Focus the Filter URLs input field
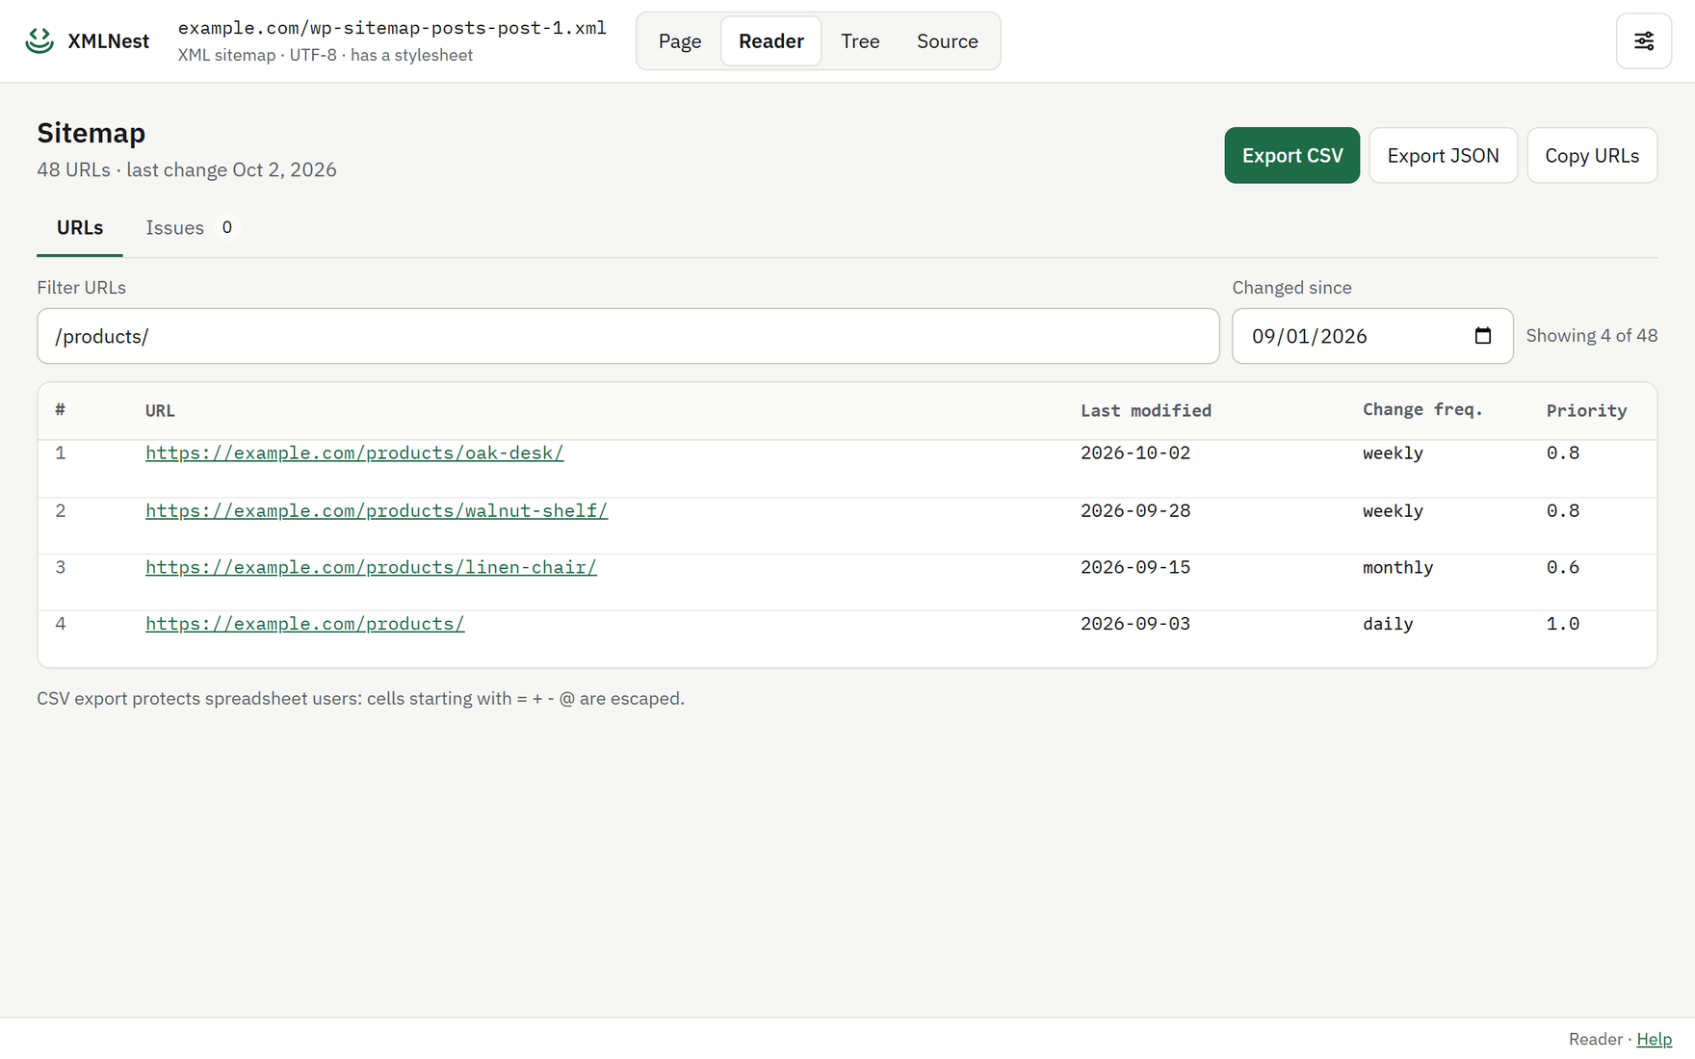This screenshot has height=1059, width=1695. click(628, 336)
